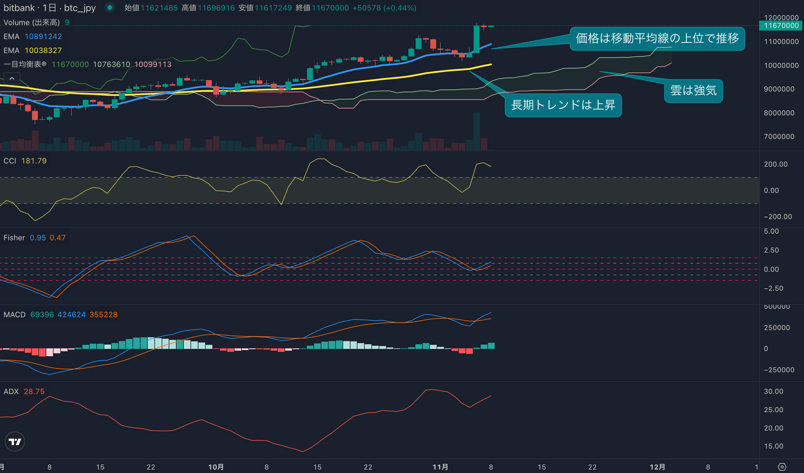804x473 pixels.
Task: Open the bitbank btc_jpy symbol title
Action: [50, 8]
